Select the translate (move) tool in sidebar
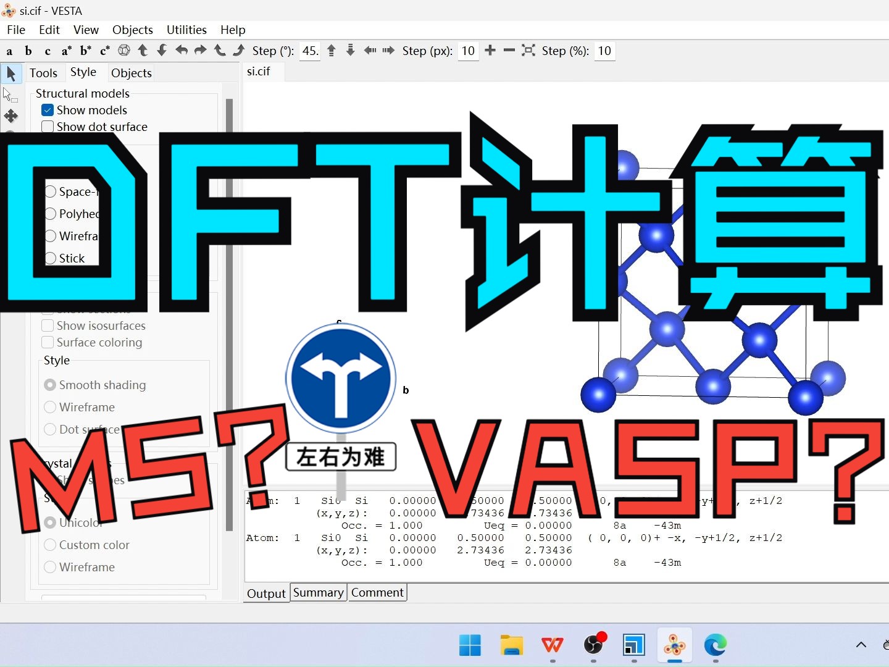 click(11, 115)
